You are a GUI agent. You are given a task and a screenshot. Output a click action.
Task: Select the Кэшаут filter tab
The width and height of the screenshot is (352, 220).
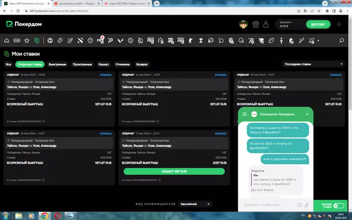click(x=104, y=64)
